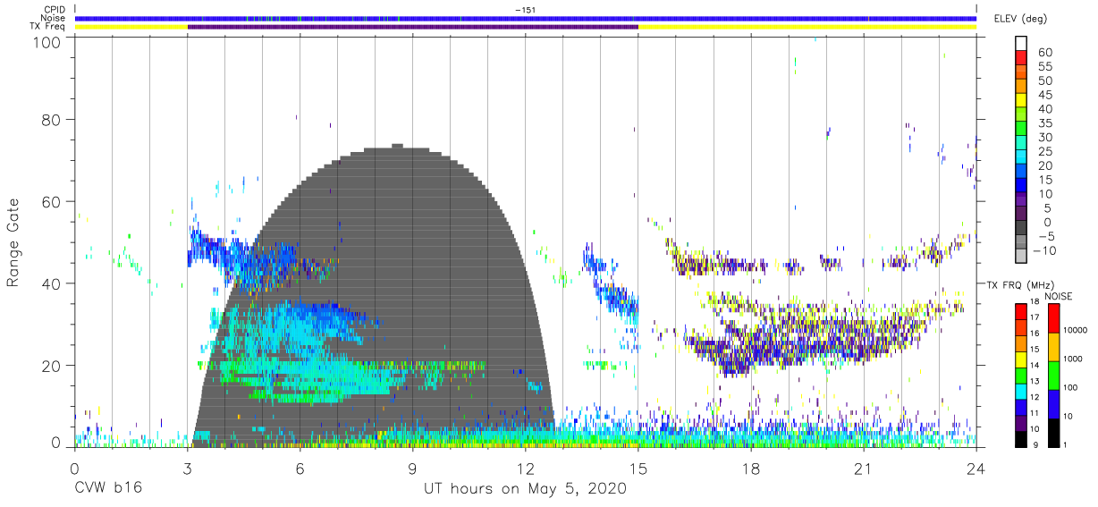The image size is (1098, 507).
Task: Click the white top swatch of ELEV colorbar
Action: pyautogui.click(x=1022, y=44)
